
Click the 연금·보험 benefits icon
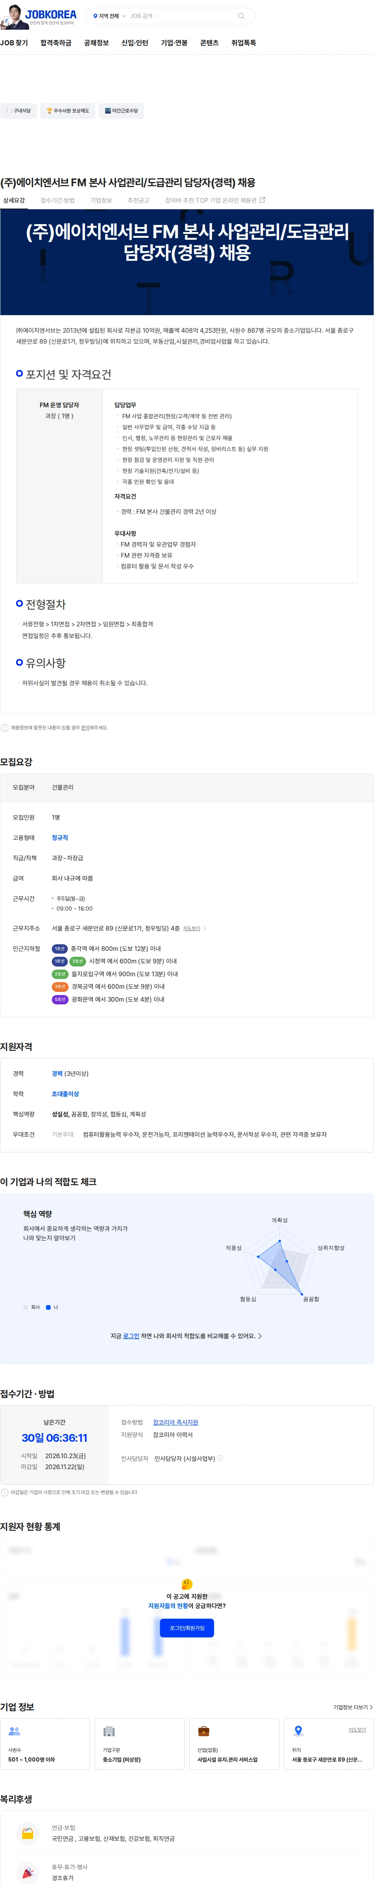pyautogui.click(x=28, y=1833)
